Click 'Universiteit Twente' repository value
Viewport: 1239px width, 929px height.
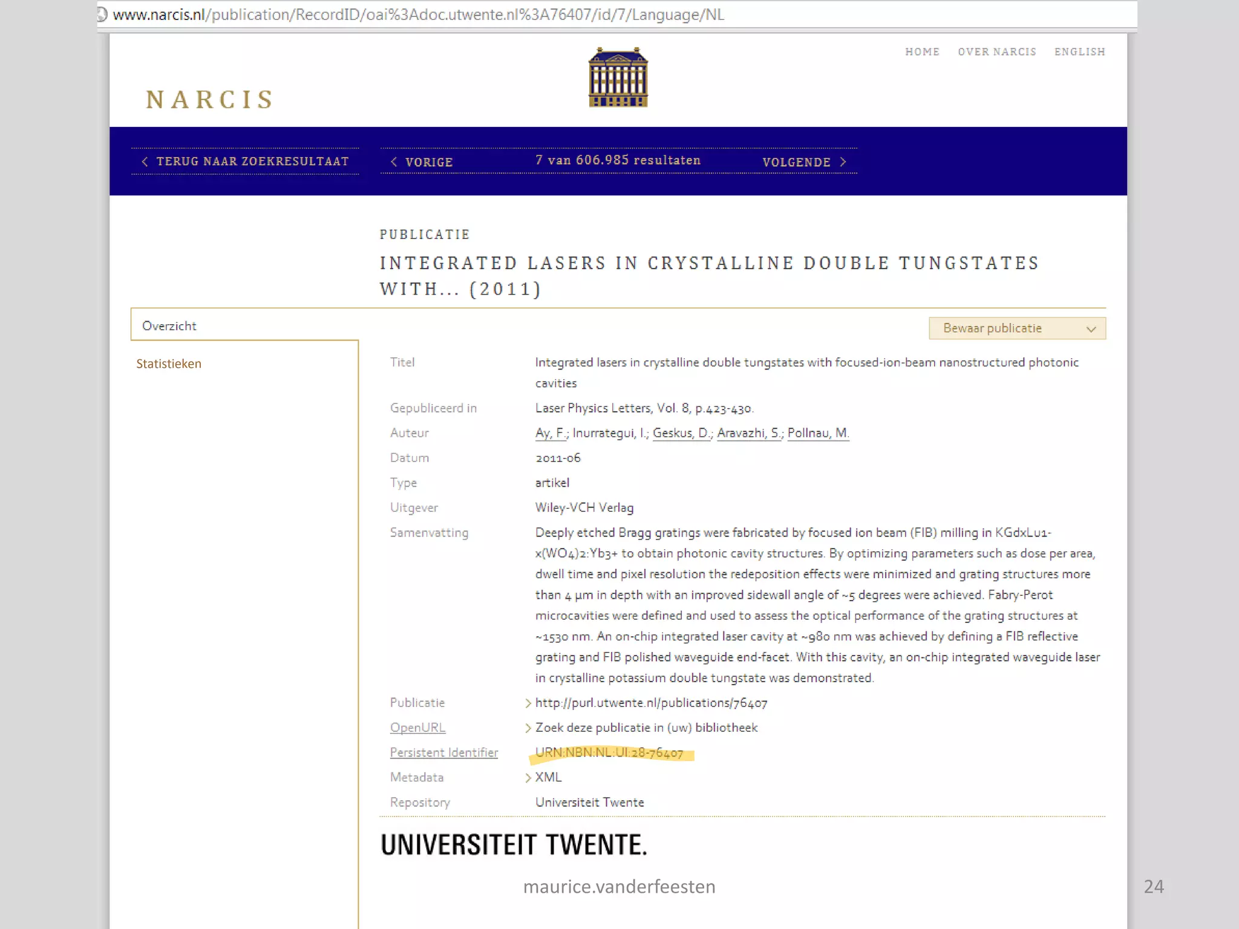(x=590, y=803)
